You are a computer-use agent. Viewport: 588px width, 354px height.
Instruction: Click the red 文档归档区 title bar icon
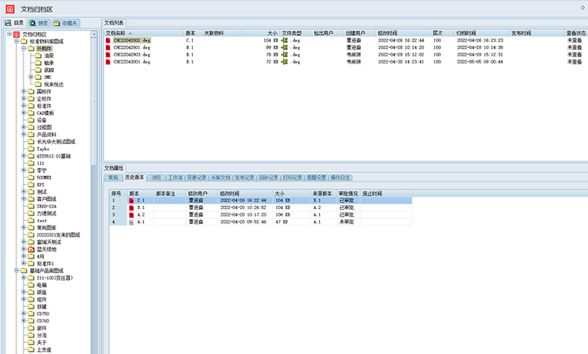coord(9,9)
